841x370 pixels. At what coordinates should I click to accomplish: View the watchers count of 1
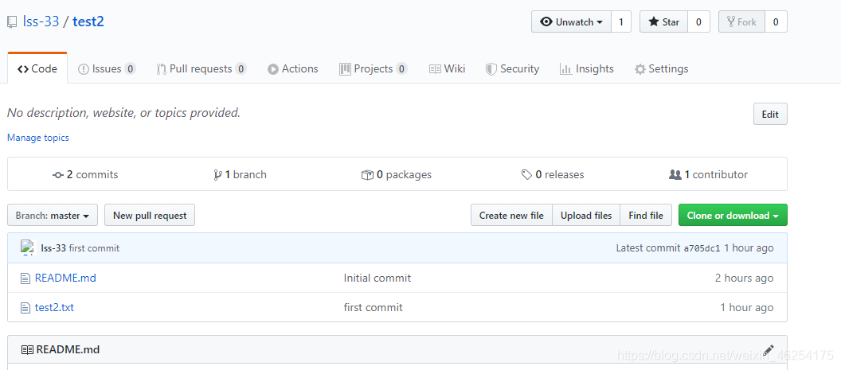621,22
